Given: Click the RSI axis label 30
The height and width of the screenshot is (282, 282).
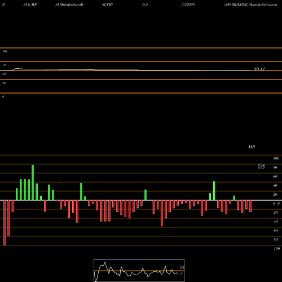Looking at the screenshot, I should (4, 83).
